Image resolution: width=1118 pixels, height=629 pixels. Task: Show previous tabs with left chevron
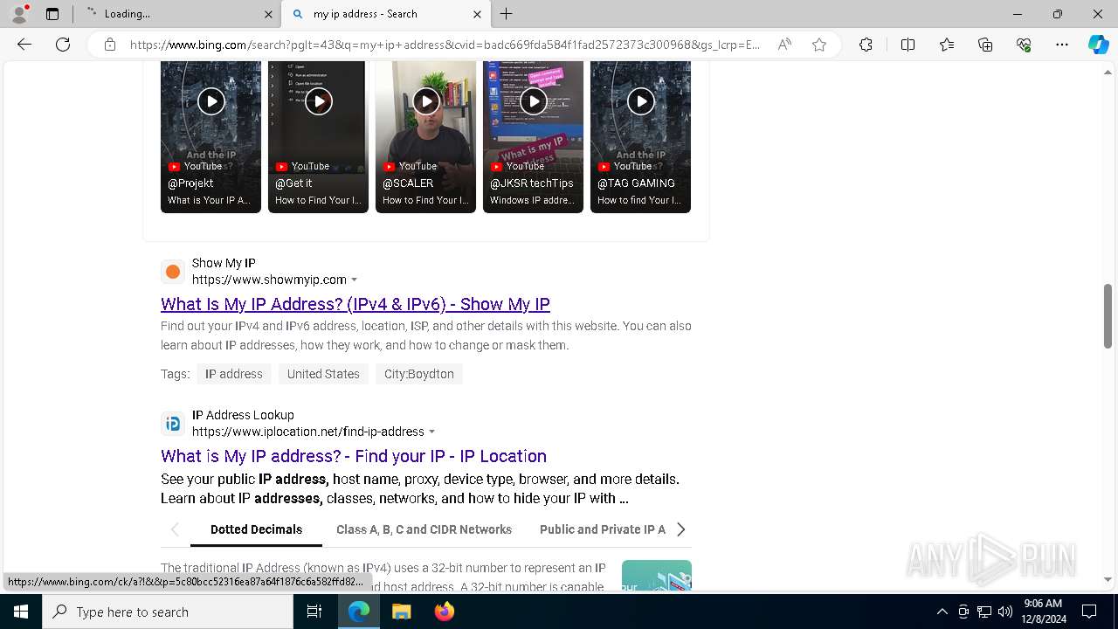pyautogui.click(x=175, y=529)
